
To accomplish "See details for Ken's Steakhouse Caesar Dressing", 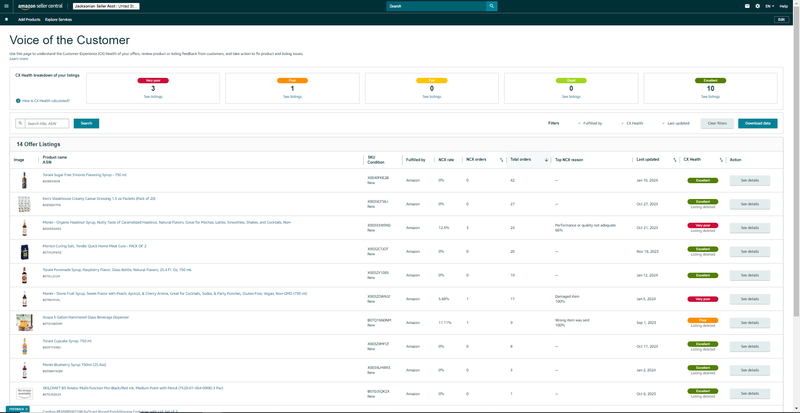I will tap(750, 204).
